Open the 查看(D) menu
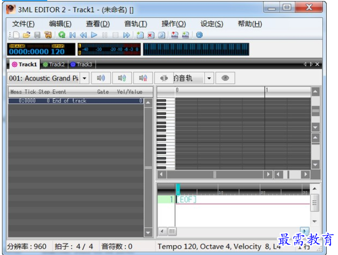 click(x=98, y=24)
